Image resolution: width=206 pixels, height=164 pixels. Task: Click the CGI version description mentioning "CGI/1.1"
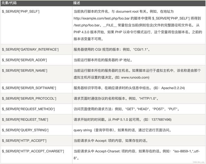112,50
